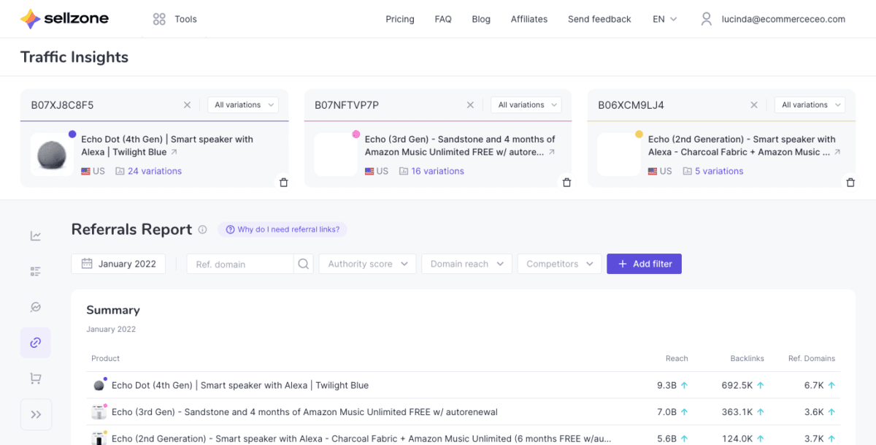
Task: Click the Echo Dot (4th Gen) product thumbnail
Action: coord(52,154)
